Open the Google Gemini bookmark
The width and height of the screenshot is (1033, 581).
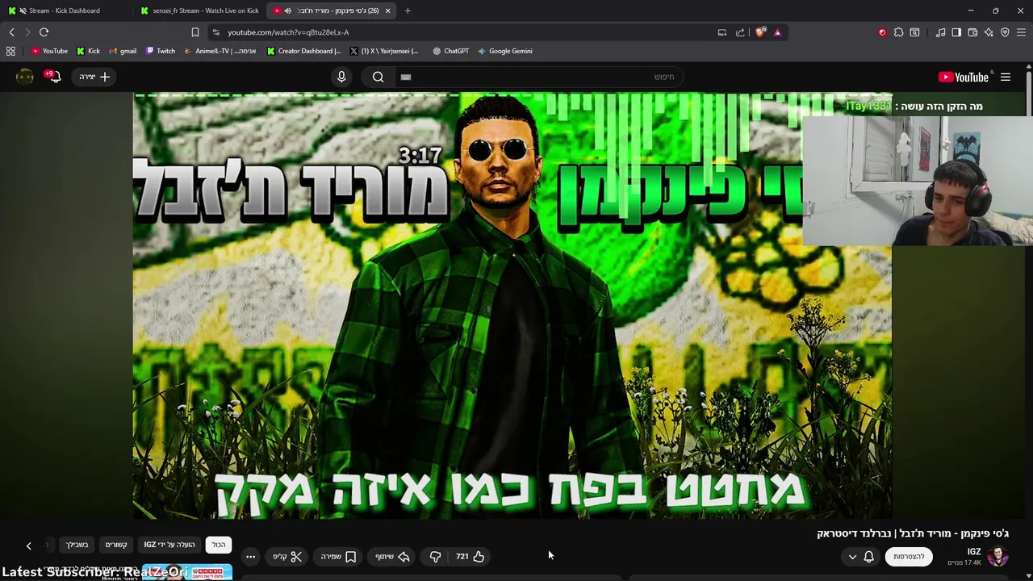[505, 51]
